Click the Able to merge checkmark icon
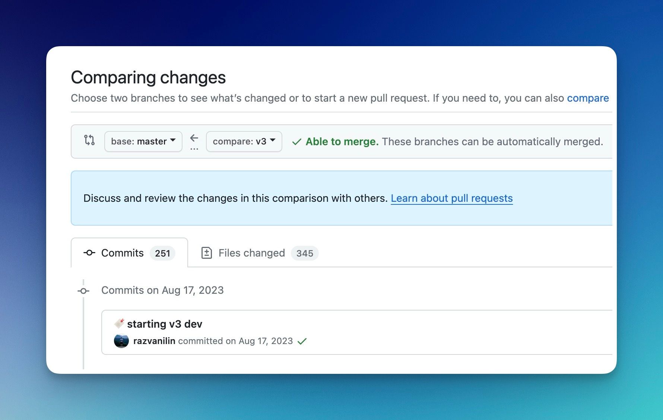Screen dimensions: 663x420 click(296, 141)
